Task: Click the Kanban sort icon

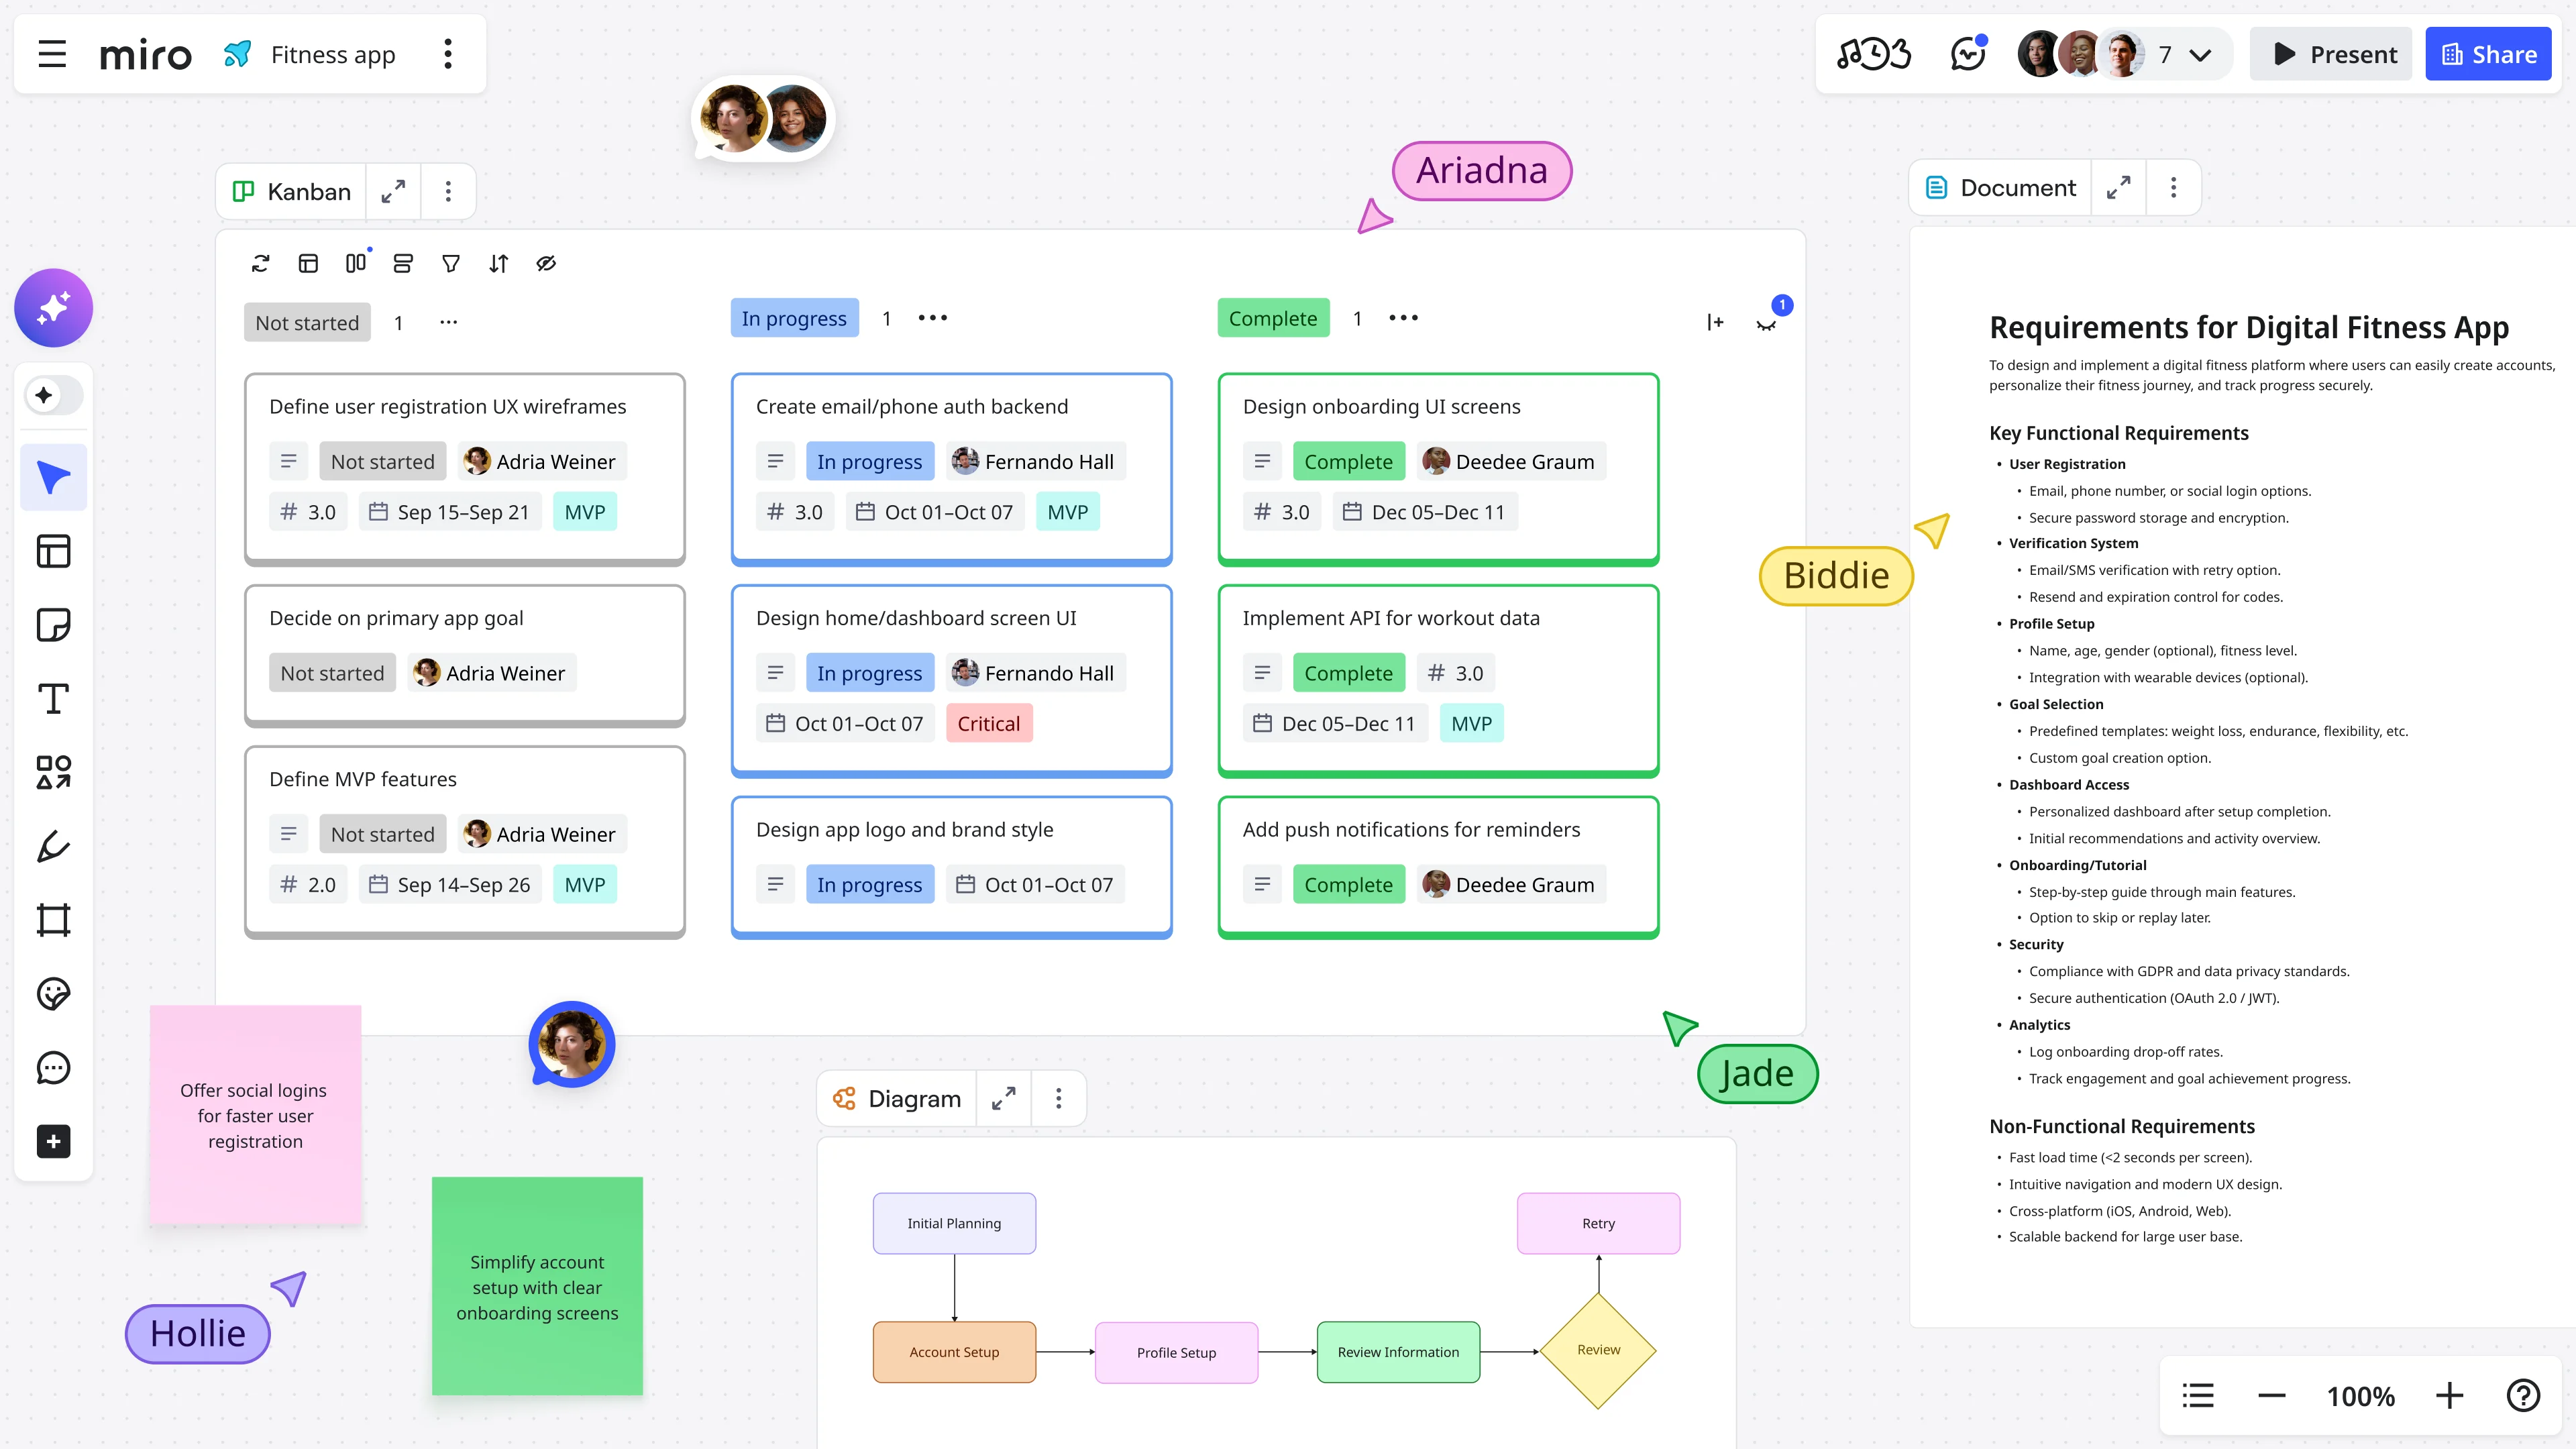Action: pyautogui.click(x=498, y=264)
